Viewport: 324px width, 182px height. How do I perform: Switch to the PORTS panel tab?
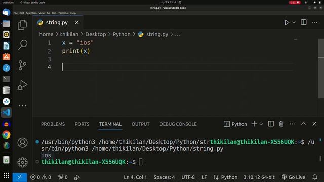[x=82, y=124]
